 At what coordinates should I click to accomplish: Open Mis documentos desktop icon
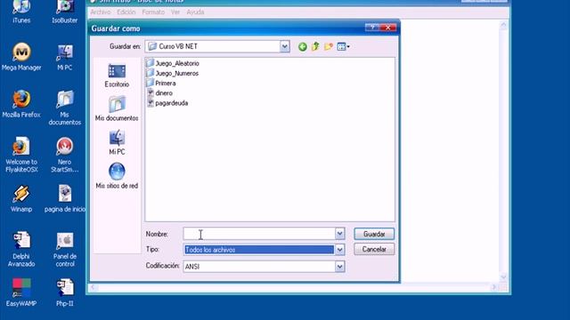click(64, 108)
